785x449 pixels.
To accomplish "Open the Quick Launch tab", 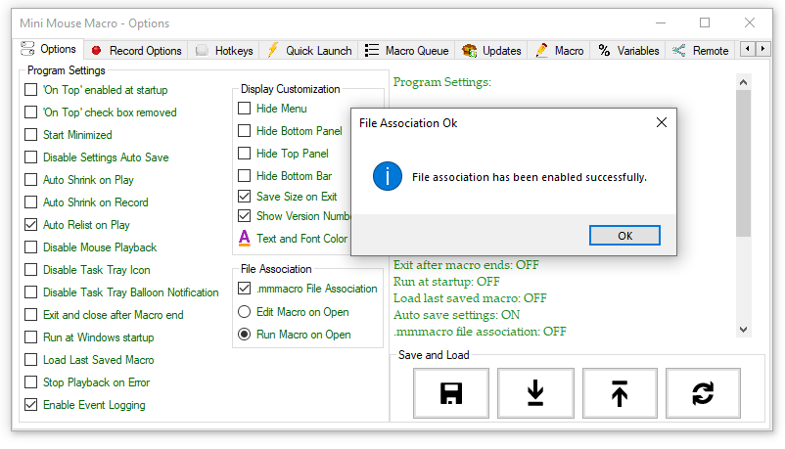I will 309,50.
